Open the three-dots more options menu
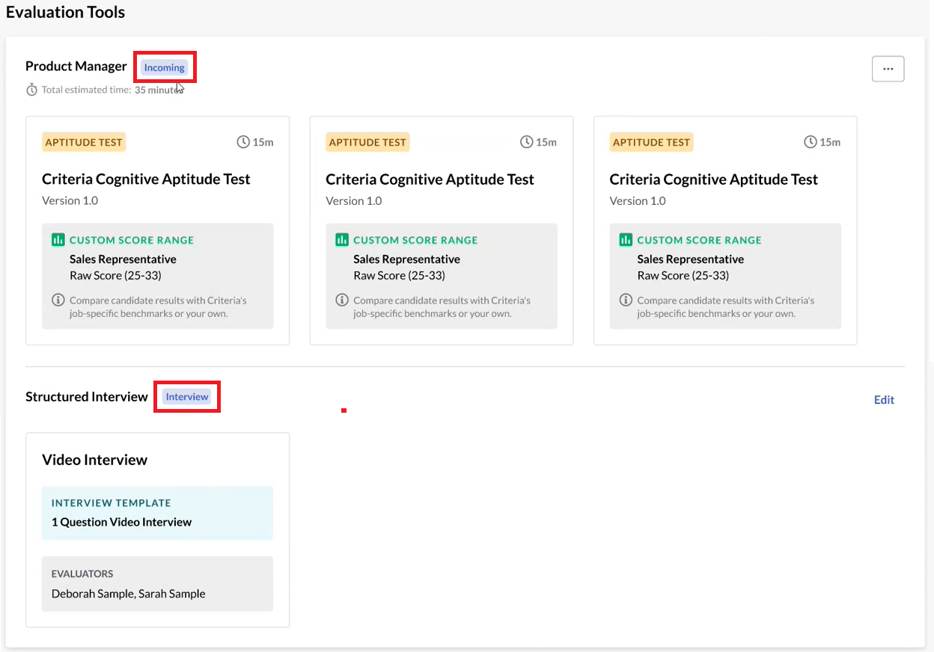 888,69
